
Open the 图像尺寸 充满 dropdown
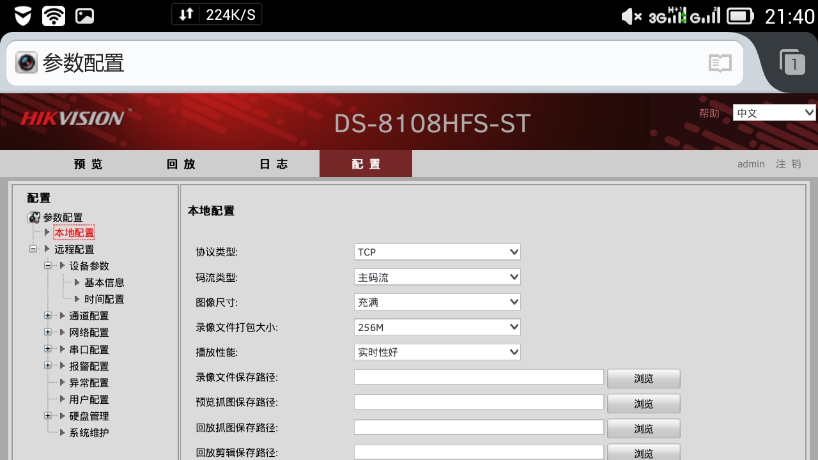[x=437, y=302]
